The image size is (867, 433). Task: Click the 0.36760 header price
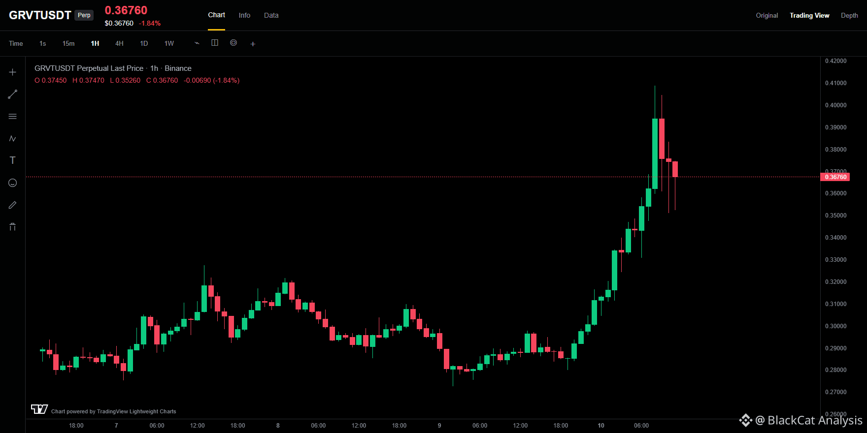click(126, 10)
